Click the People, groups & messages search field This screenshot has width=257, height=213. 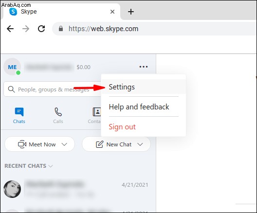tap(53, 89)
